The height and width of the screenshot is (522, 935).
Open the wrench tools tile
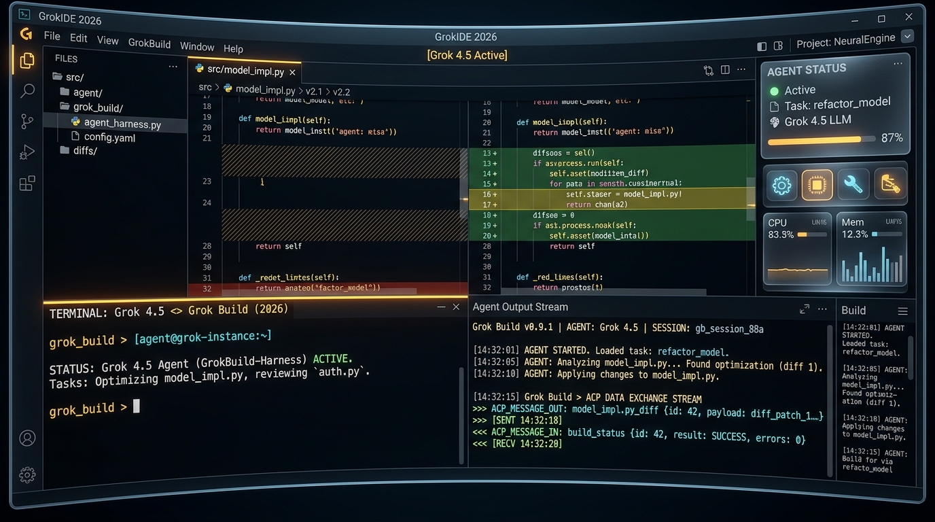click(853, 184)
